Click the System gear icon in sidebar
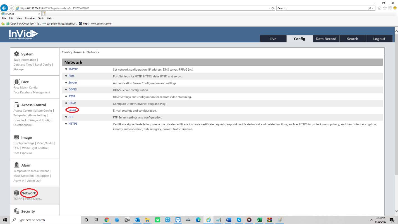 click(x=16, y=54)
